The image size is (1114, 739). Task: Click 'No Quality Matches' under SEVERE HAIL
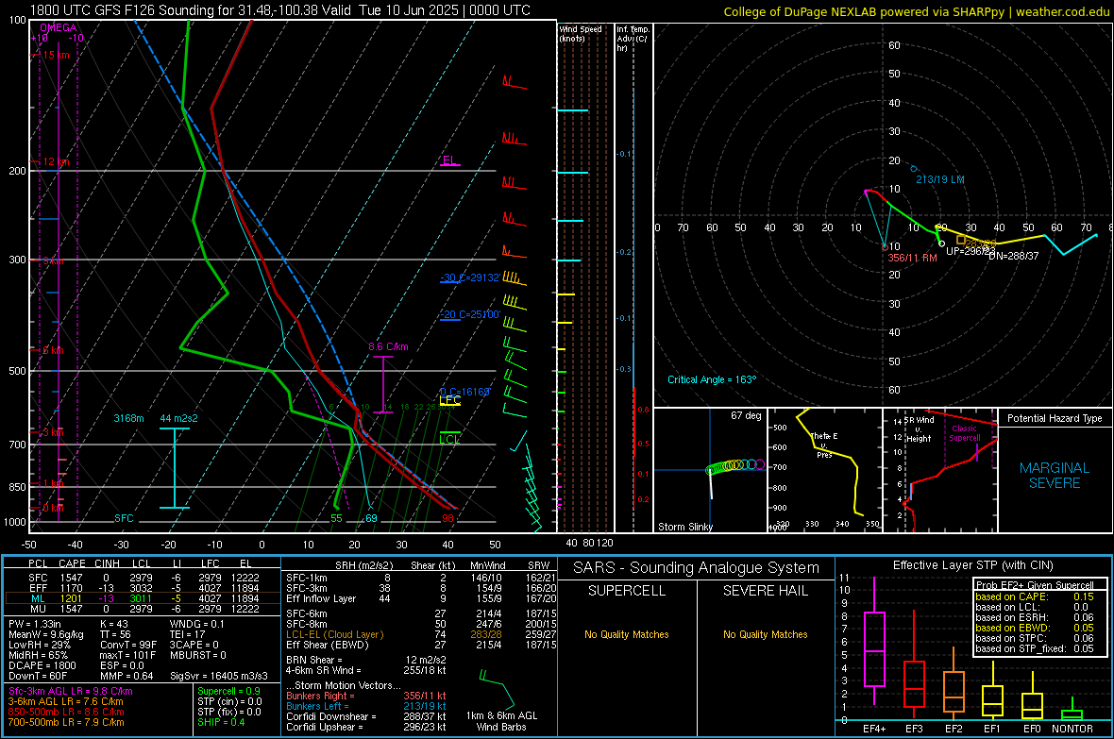coord(765,634)
